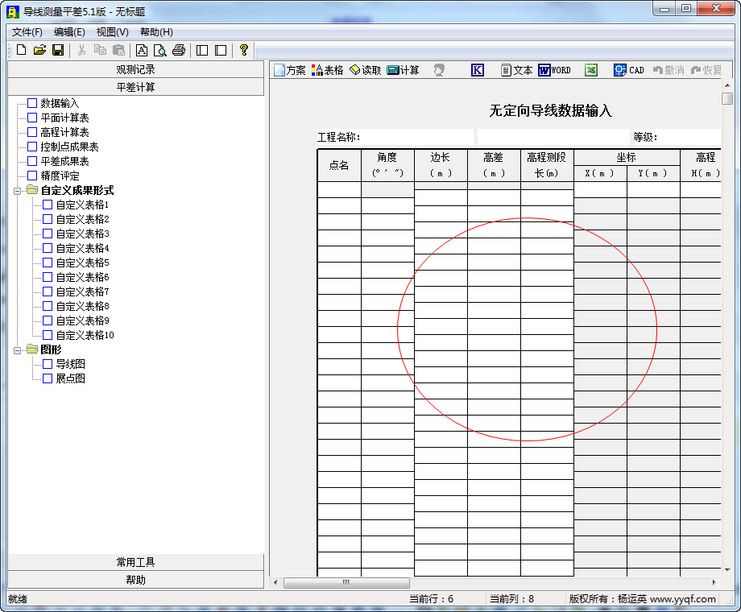This screenshot has width=741, height=612.
Task: Collapse the 图形 tree branch
Action: point(18,349)
